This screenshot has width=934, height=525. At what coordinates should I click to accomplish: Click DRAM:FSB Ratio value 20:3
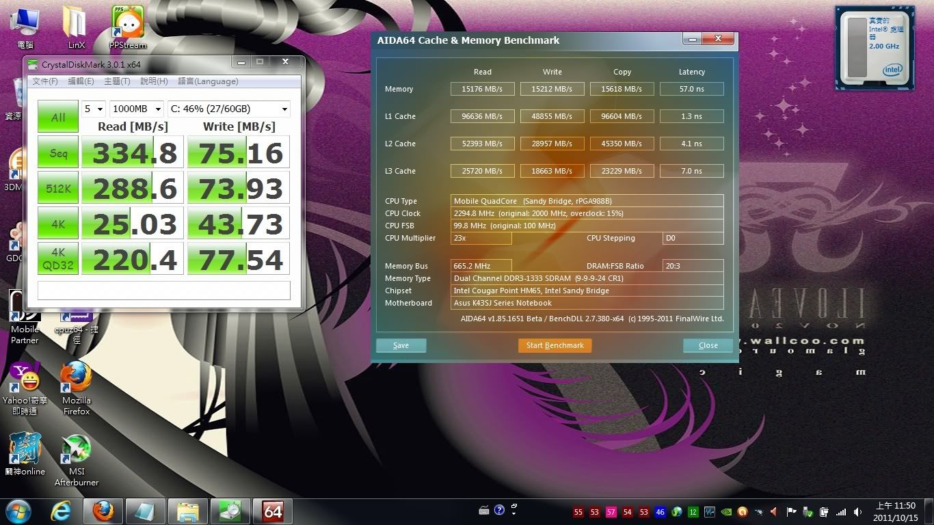[693, 266]
